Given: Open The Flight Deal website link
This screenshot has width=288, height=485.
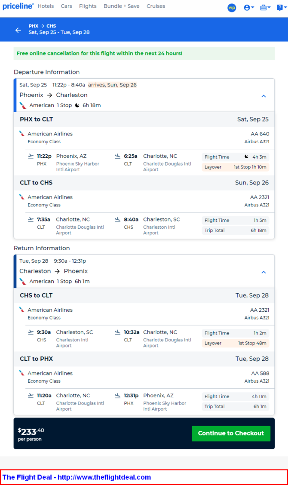Looking at the screenshot, I should (77, 477).
